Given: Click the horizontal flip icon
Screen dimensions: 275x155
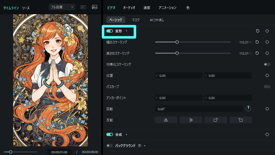Looking at the screenshot, I should (x=166, y=120).
